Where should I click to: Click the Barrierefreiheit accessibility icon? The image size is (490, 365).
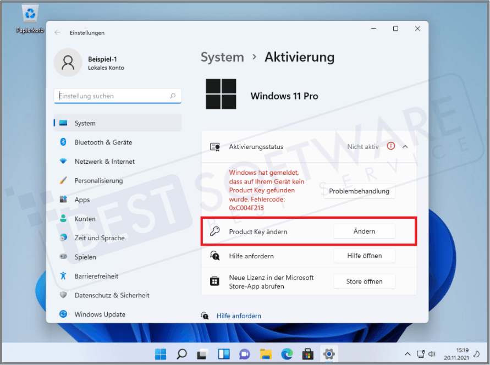pos(62,276)
